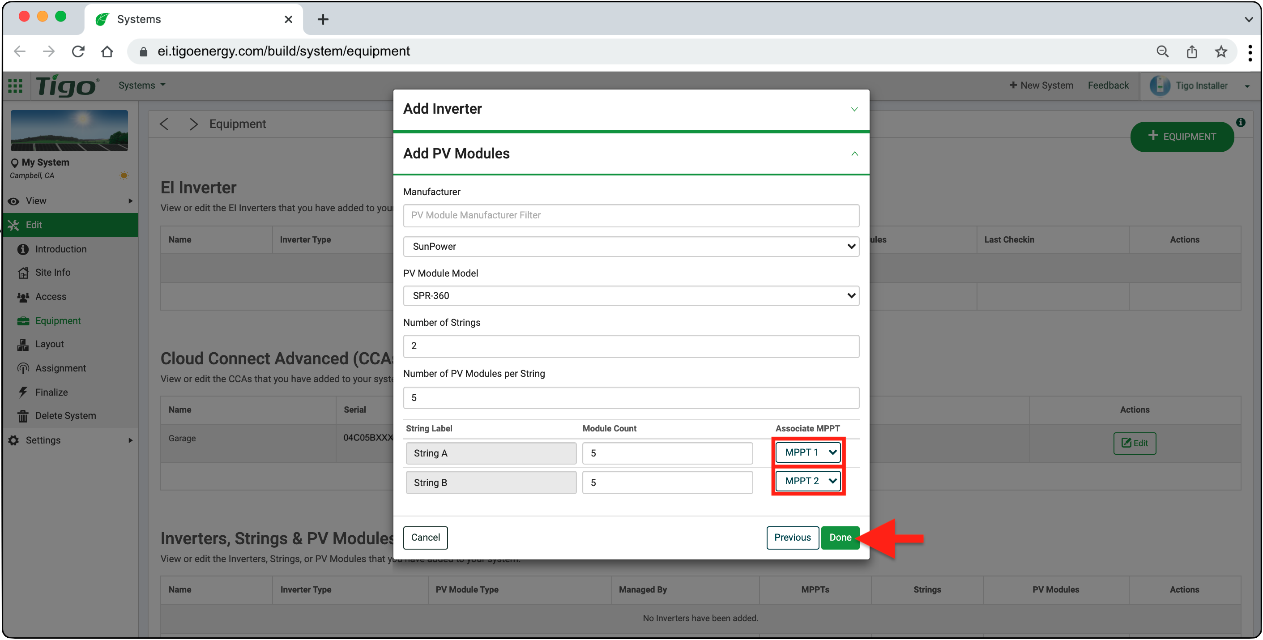Click the Tigo logo
The height and width of the screenshot is (640, 1263).
(67, 86)
